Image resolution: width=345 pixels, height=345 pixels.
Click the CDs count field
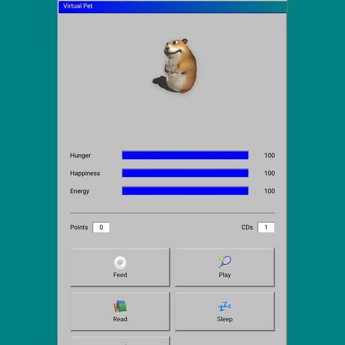coord(266,227)
